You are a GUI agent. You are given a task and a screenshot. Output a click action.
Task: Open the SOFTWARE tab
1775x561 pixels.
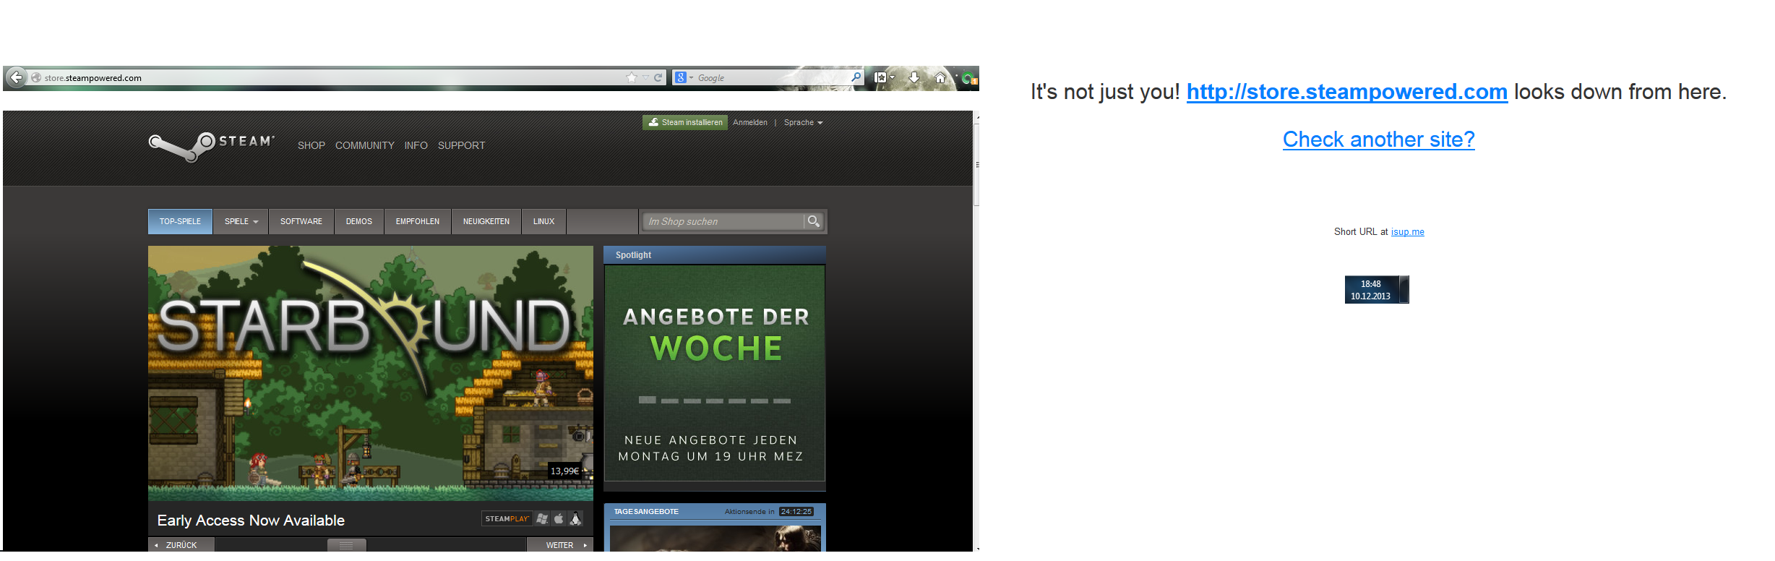(x=301, y=221)
